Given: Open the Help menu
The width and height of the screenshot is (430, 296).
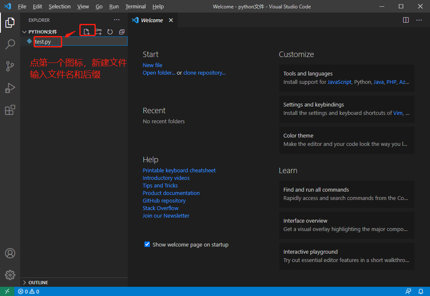Looking at the screenshot, I should tap(158, 6).
